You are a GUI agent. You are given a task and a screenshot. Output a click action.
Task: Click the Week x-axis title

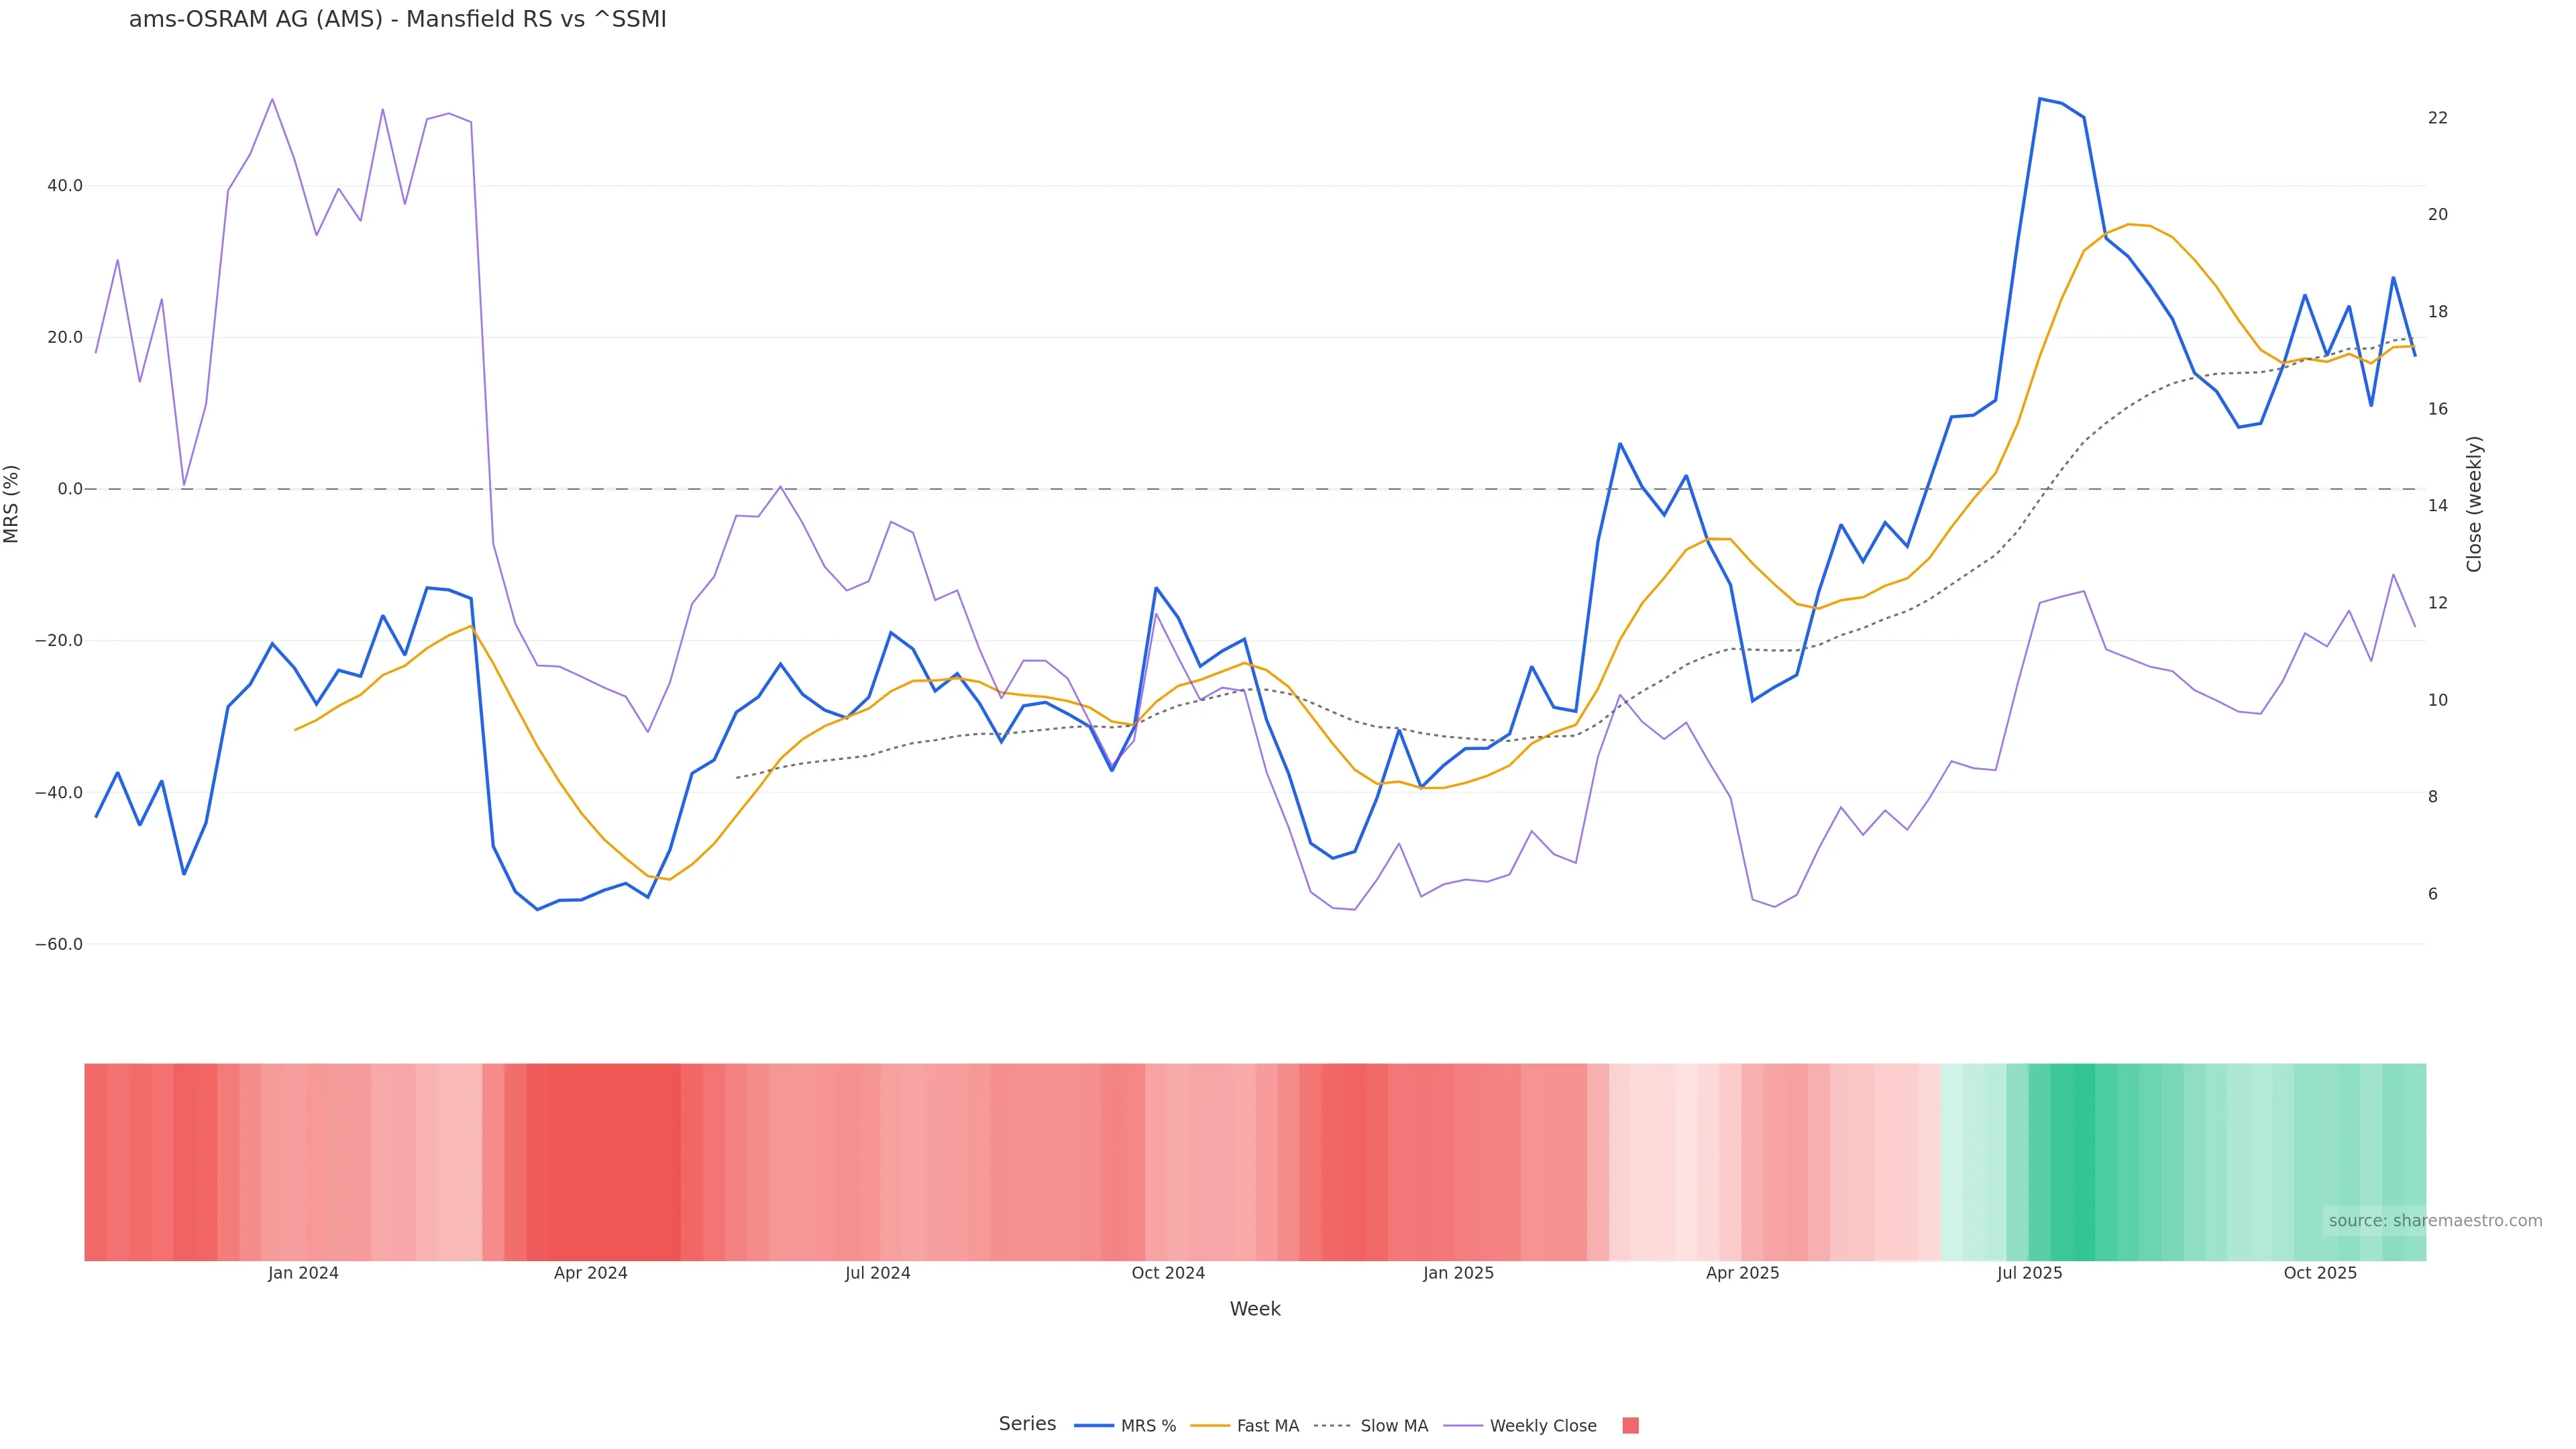tap(1254, 1309)
